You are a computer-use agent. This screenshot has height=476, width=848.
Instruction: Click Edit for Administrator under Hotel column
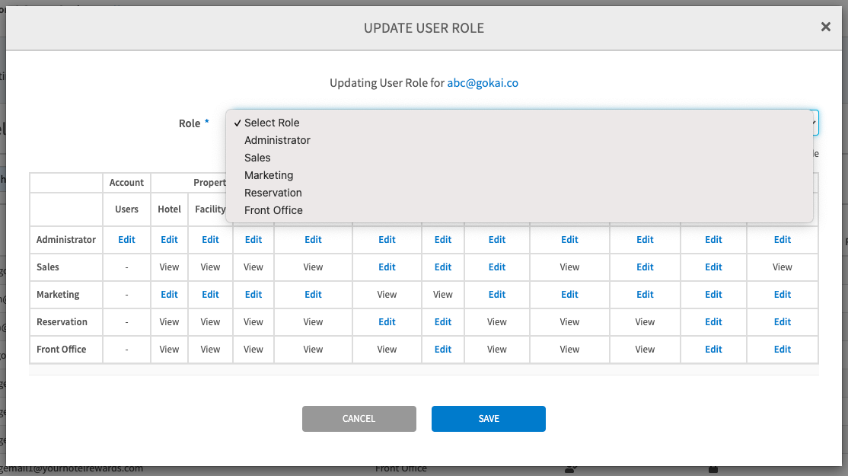point(169,240)
